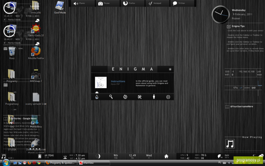The width and height of the screenshot is (265, 166).
Task: Select the tools tab in Enigma panel
Action: (x=139, y=97)
